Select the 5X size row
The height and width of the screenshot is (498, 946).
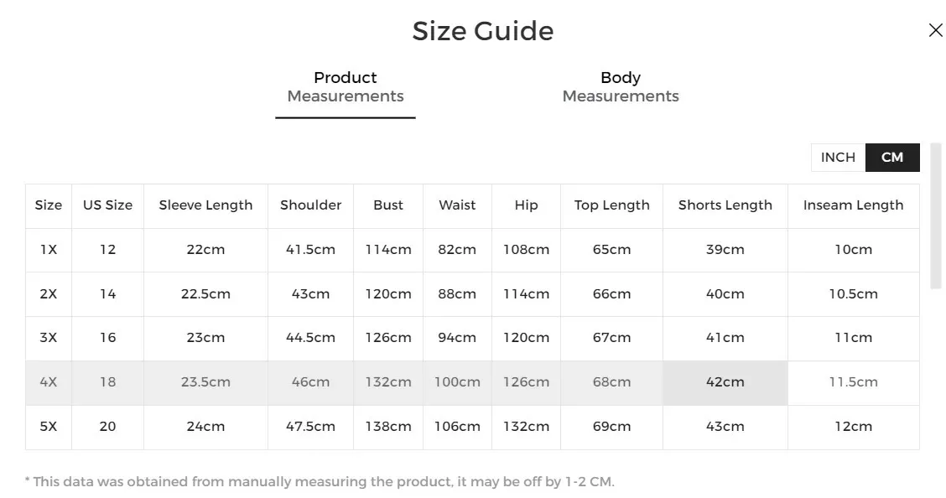[x=49, y=427]
